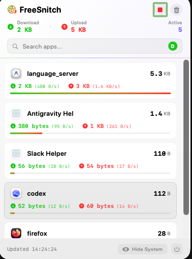Select the language_server row name

53,74
